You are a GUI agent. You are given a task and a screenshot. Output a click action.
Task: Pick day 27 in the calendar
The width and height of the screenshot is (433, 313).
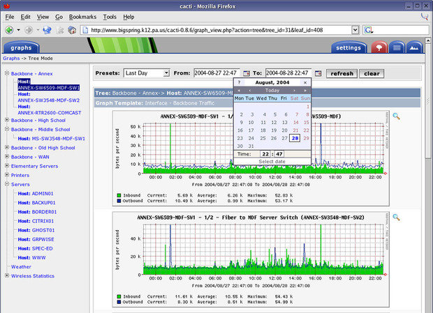[x=285, y=137]
